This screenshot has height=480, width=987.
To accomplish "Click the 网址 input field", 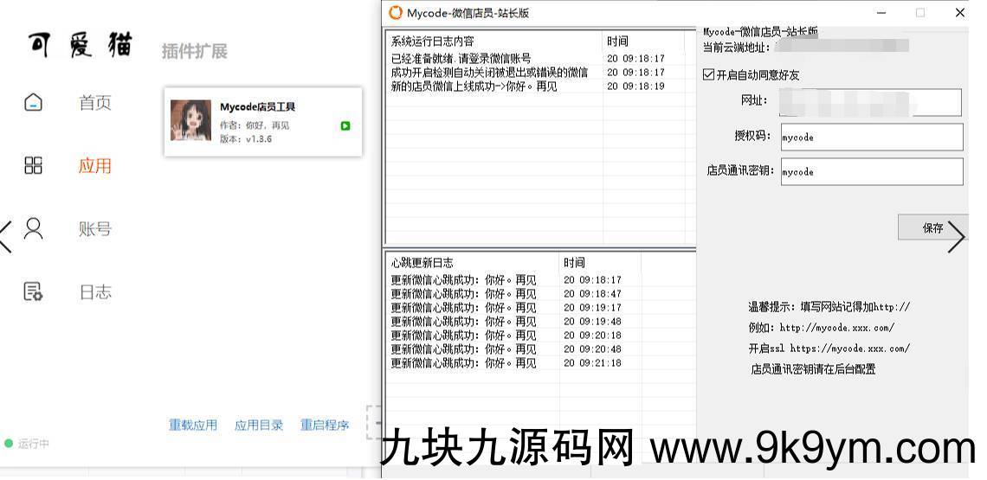I will (870, 103).
